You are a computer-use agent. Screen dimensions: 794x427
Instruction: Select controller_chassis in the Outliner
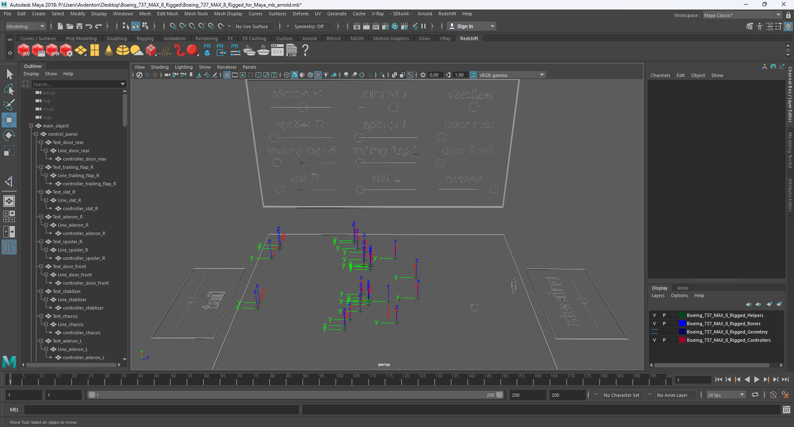click(81, 333)
